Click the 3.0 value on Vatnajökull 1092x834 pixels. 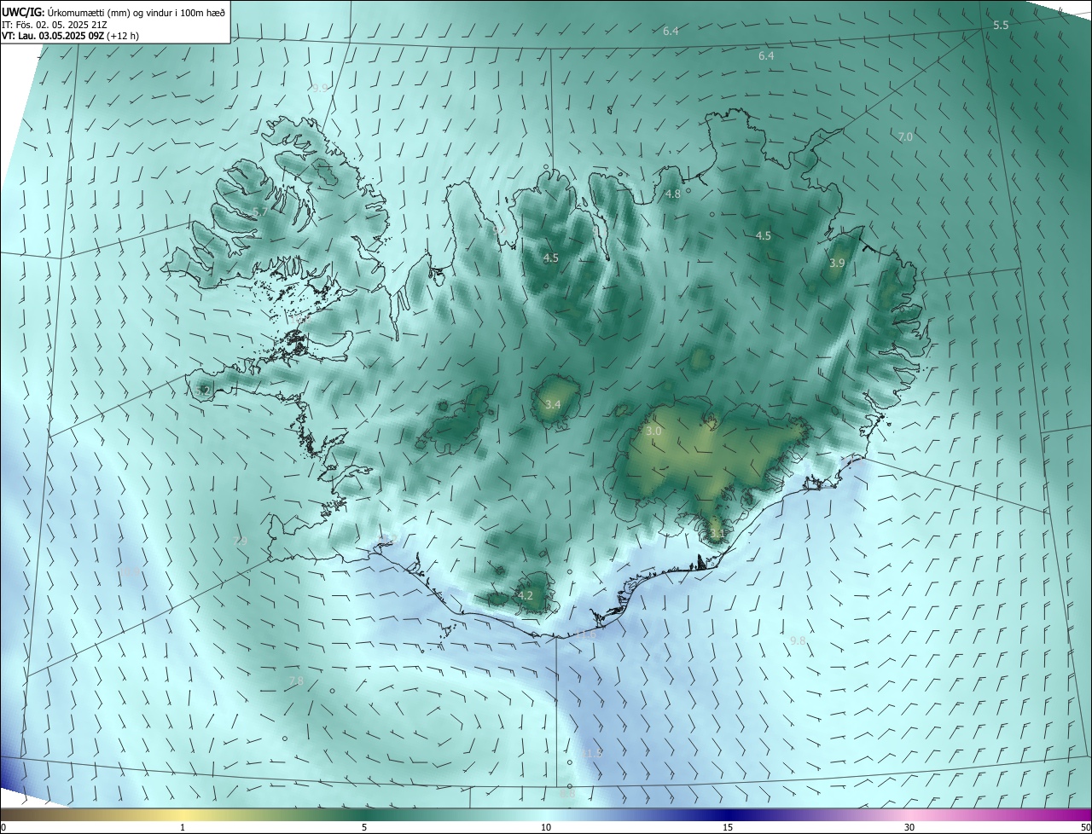click(653, 432)
